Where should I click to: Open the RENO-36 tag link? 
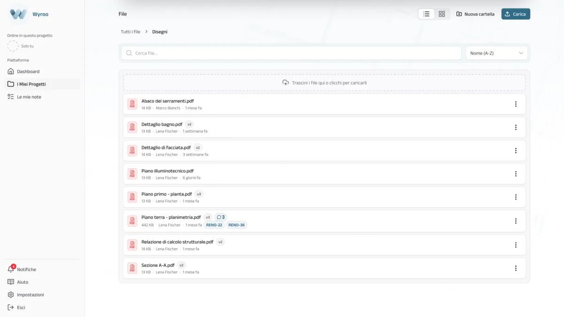tap(236, 225)
